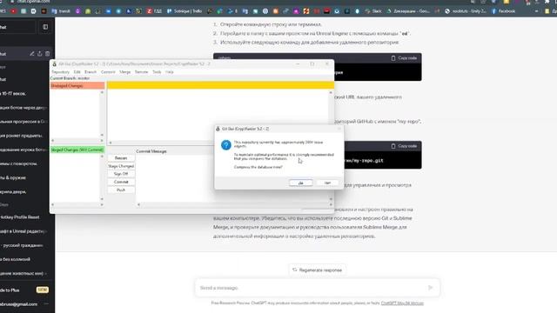This screenshot has width=557, height=313.
Task: Select the Staged Changes (Will Commit) header
Action: [x=77, y=150]
